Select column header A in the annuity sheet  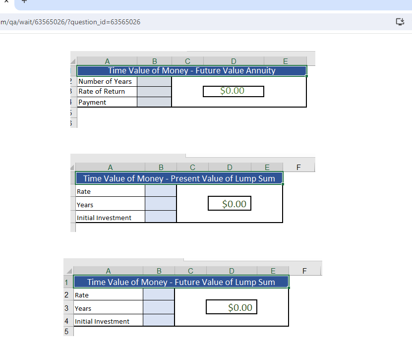(107, 60)
